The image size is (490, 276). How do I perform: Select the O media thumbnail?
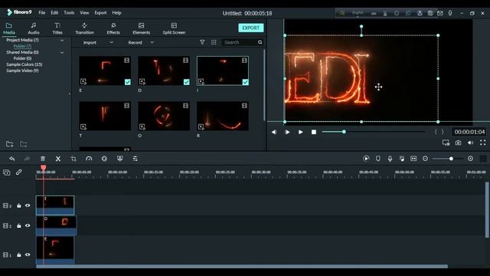click(x=164, y=116)
